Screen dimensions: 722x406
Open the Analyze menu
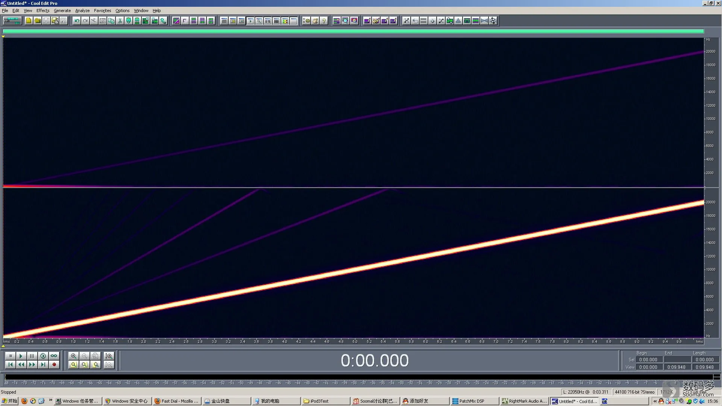[x=82, y=11]
